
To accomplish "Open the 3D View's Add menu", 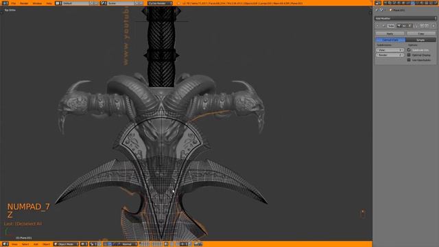I will coord(36,244).
